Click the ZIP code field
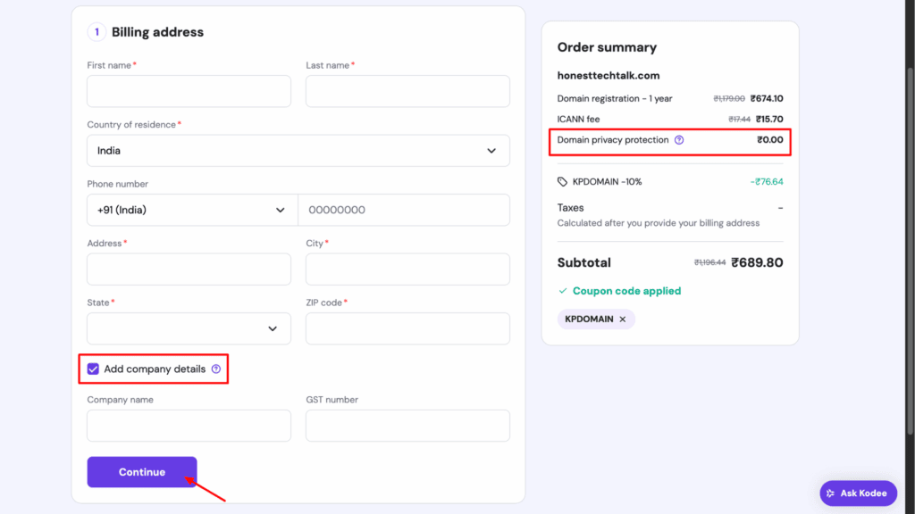The height and width of the screenshot is (514, 915). [x=407, y=328]
